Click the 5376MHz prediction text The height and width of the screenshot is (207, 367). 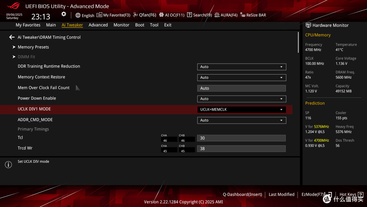pyautogui.click(x=321, y=127)
